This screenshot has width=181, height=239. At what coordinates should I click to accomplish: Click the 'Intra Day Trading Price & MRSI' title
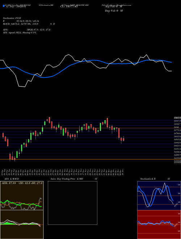click(74, 179)
